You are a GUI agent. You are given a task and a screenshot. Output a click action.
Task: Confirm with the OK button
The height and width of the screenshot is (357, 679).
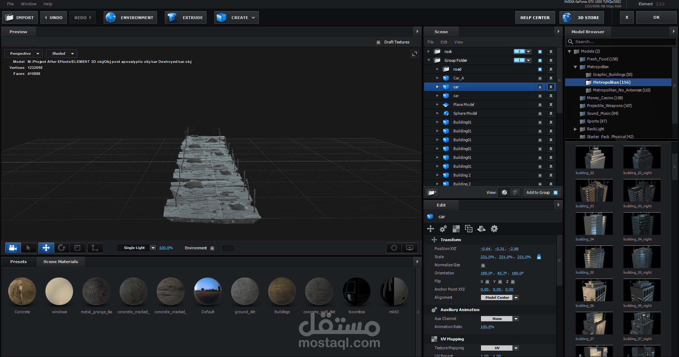656,17
